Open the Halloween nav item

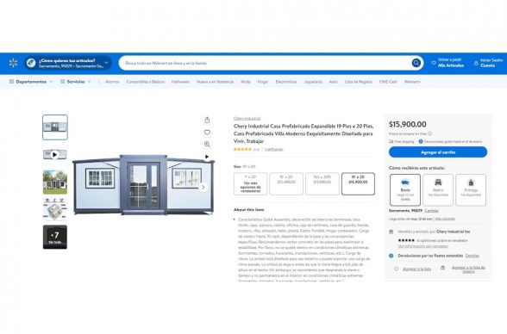[x=180, y=82]
